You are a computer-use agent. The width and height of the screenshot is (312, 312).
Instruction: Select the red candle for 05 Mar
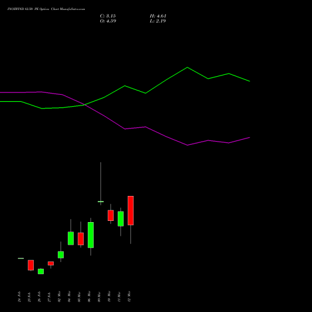(x=80, y=239)
